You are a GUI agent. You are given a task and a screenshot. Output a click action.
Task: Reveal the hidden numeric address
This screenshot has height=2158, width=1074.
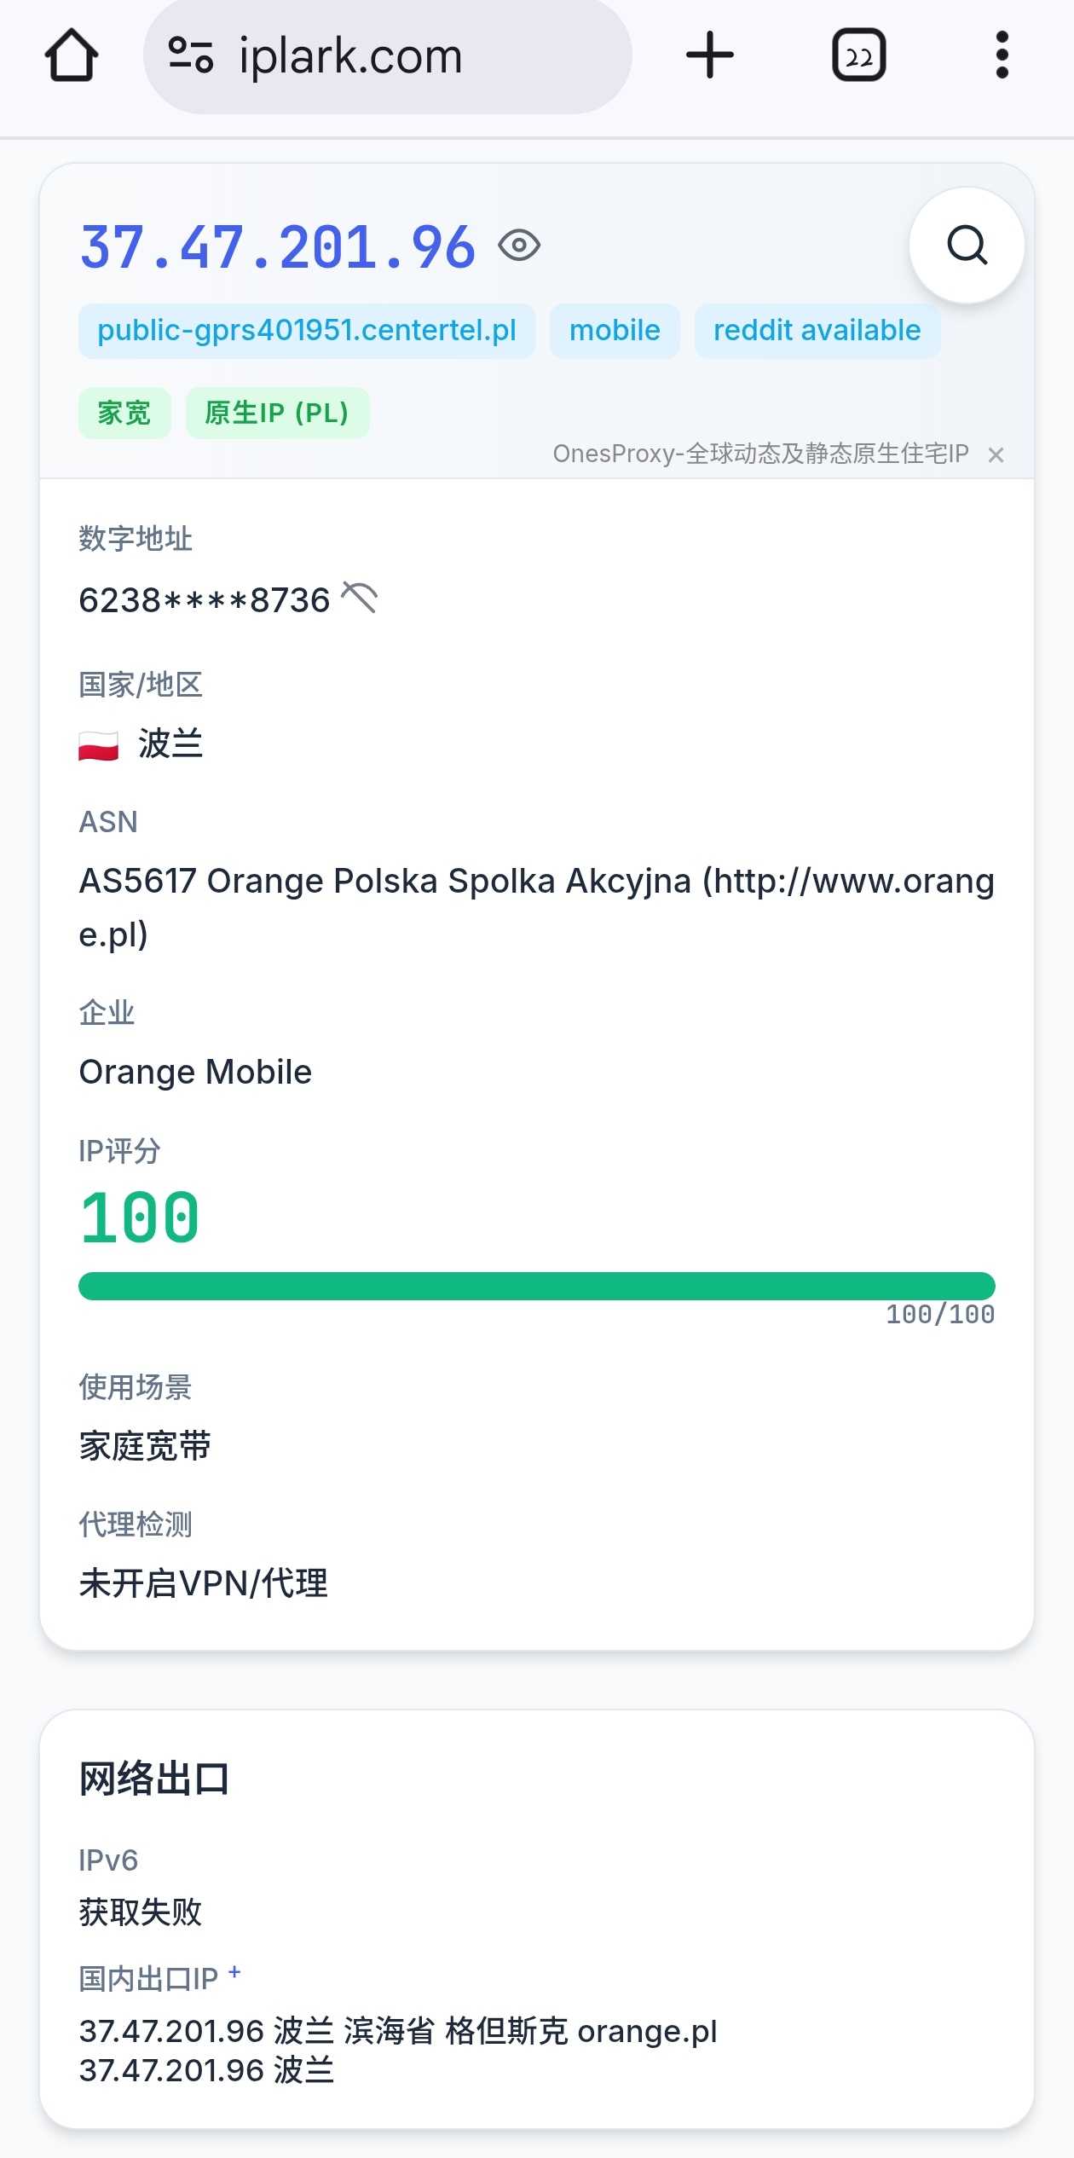pos(359,598)
